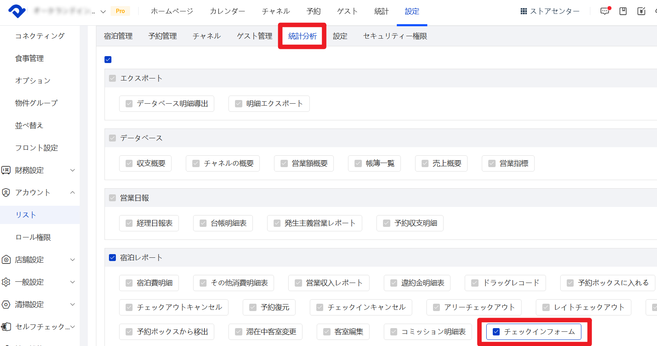657x346 pixels.
Task: Click the blue app logo
Action: [x=17, y=11]
